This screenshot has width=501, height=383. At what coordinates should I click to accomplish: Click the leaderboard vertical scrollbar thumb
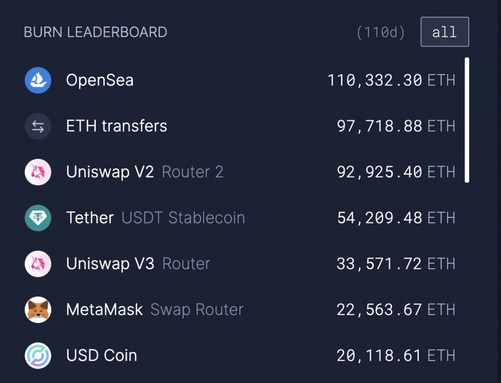pos(467,120)
